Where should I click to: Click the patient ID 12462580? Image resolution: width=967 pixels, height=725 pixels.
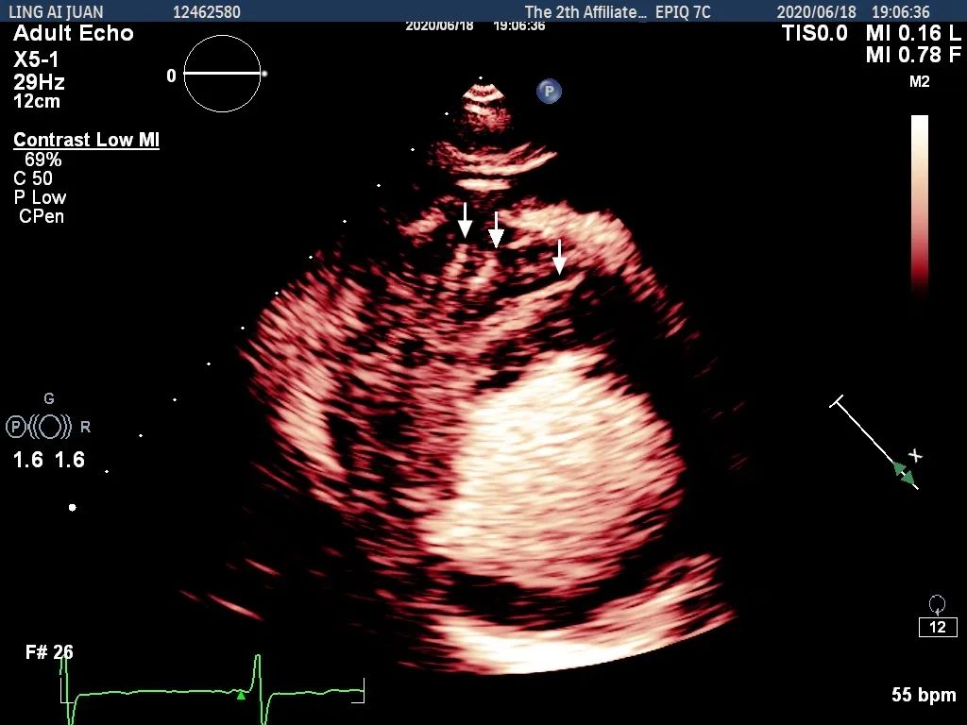(207, 11)
